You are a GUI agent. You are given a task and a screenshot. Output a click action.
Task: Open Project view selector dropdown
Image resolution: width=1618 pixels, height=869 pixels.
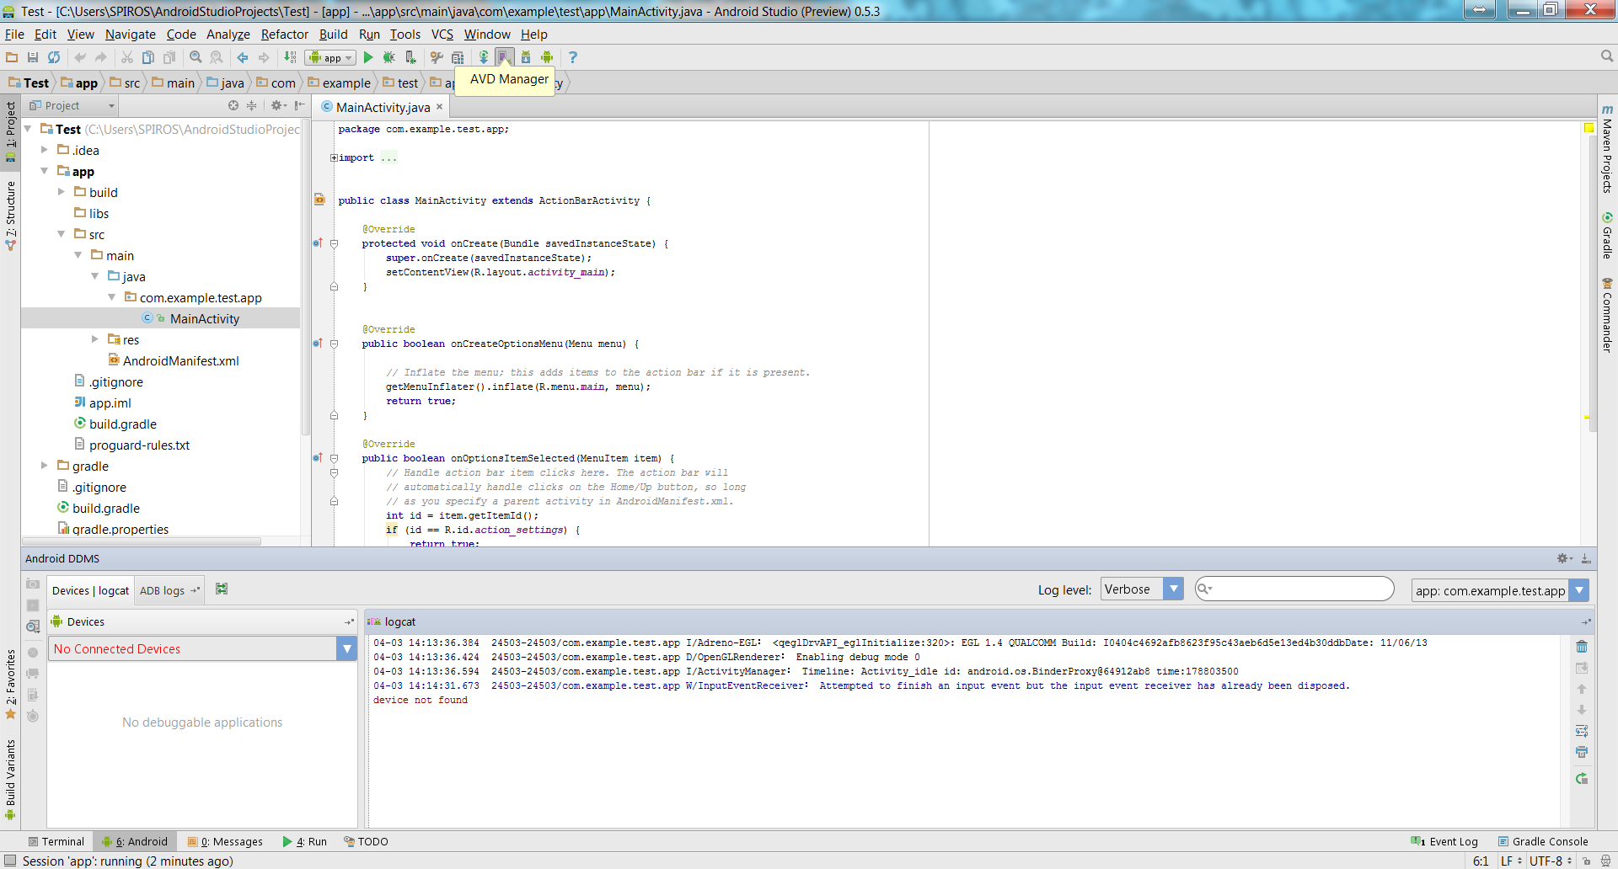tap(72, 105)
